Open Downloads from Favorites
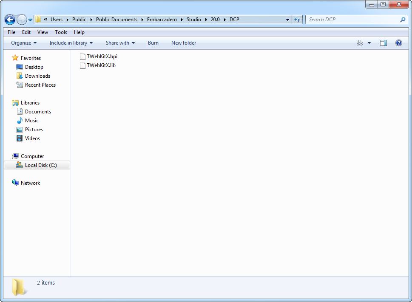The width and height of the screenshot is (412, 302). [x=37, y=76]
